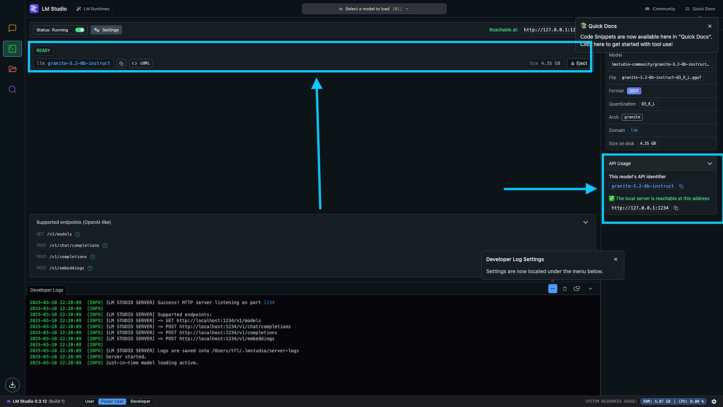Viewport: 723px width, 407px height.
Task: Open LM Runtimes
Action: click(92, 9)
